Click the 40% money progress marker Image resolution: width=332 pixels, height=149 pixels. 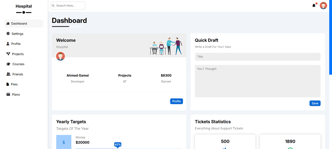click(x=118, y=145)
